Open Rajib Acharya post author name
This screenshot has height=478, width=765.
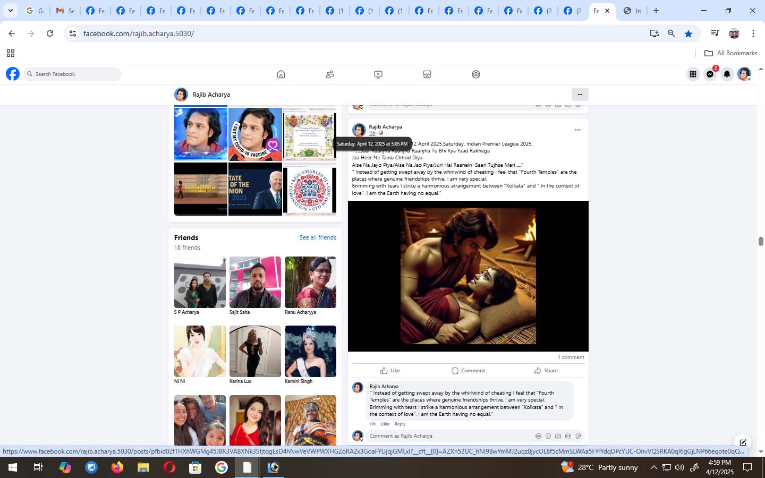click(385, 126)
